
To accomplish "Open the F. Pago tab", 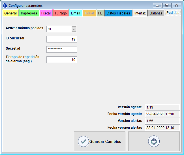I will tap(61, 13).
